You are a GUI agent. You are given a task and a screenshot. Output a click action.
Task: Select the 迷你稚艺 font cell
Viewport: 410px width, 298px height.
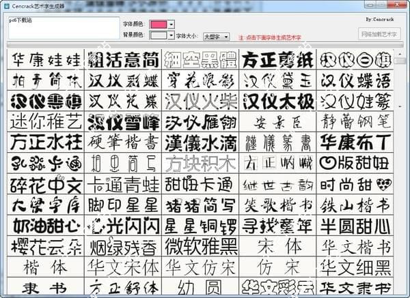pyautogui.click(x=46, y=122)
